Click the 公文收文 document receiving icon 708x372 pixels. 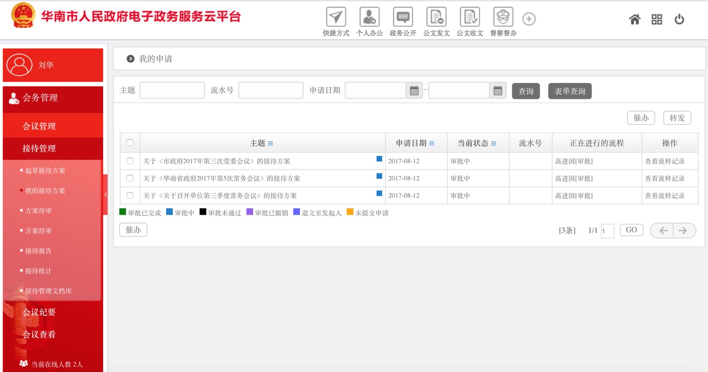pos(469,18)
